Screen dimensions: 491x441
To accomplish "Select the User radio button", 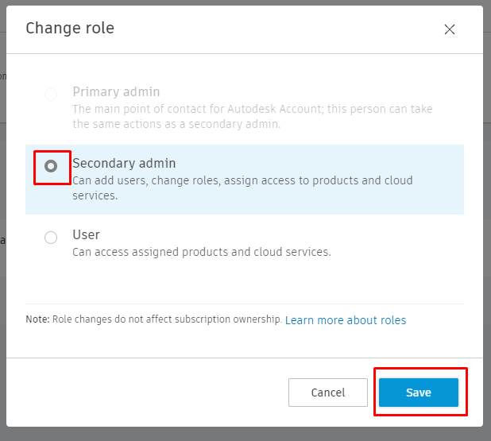I will click(x=51, y=237).
